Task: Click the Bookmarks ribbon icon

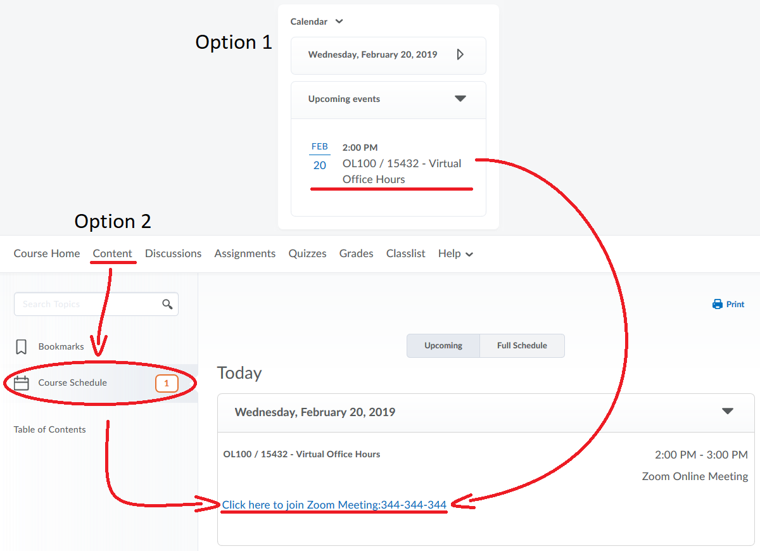Action: coord(21,347)
